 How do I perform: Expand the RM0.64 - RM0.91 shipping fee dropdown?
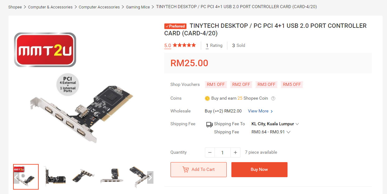click(x=271, y=132)
